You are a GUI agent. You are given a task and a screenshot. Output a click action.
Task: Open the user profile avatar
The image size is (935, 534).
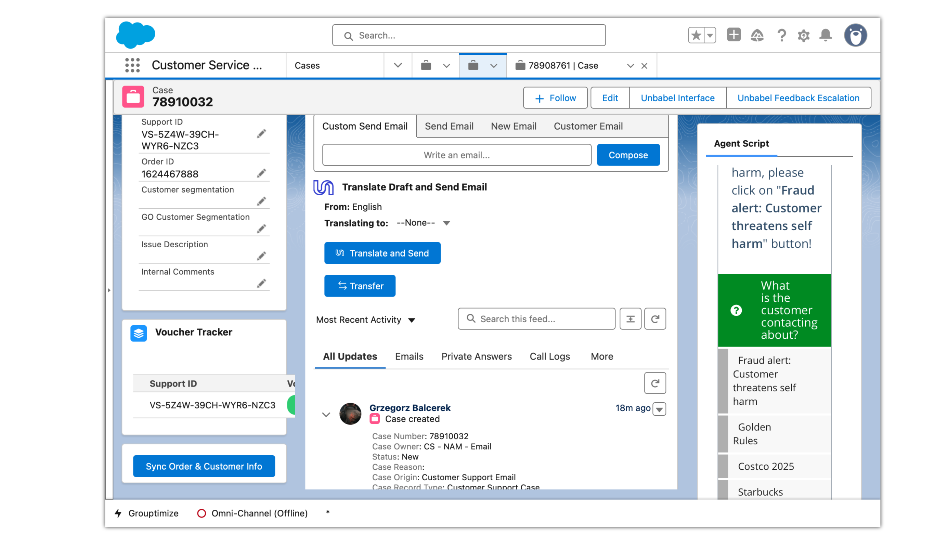pos(855,36)
